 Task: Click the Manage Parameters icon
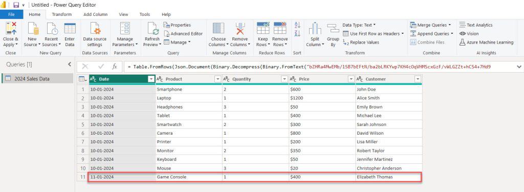point(125,29)
